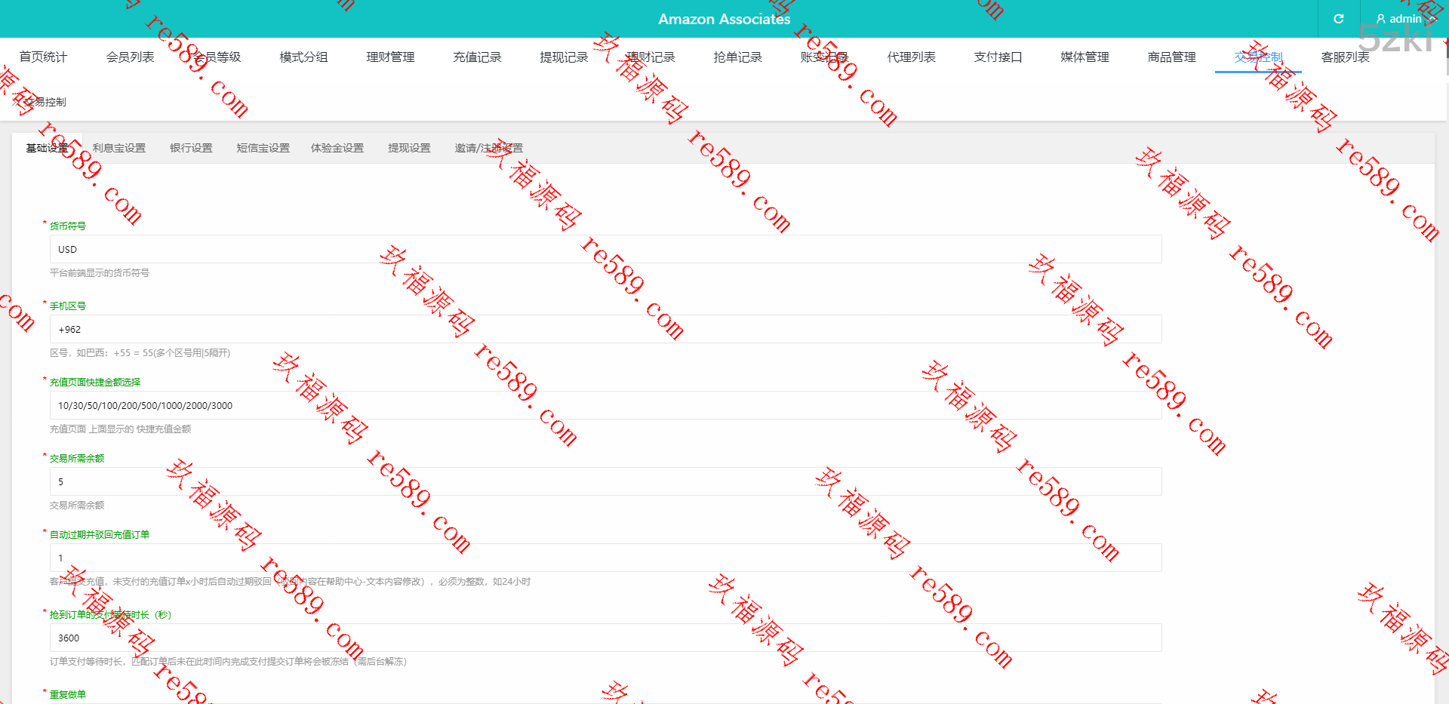Switch to 利息宝设置 tab
The width and height of the screenshot is (1449, 704).
119,149
